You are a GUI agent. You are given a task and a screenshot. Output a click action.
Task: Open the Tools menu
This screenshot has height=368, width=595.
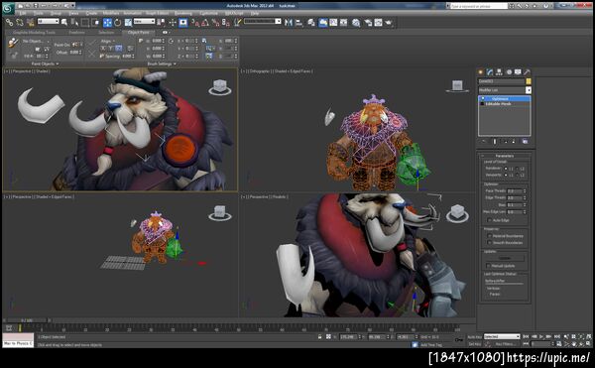(x=39, y=13)
